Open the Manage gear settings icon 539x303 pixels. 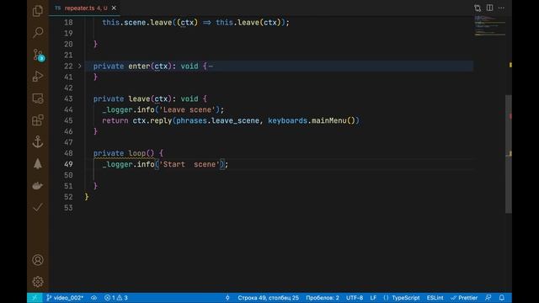point(38,282)
